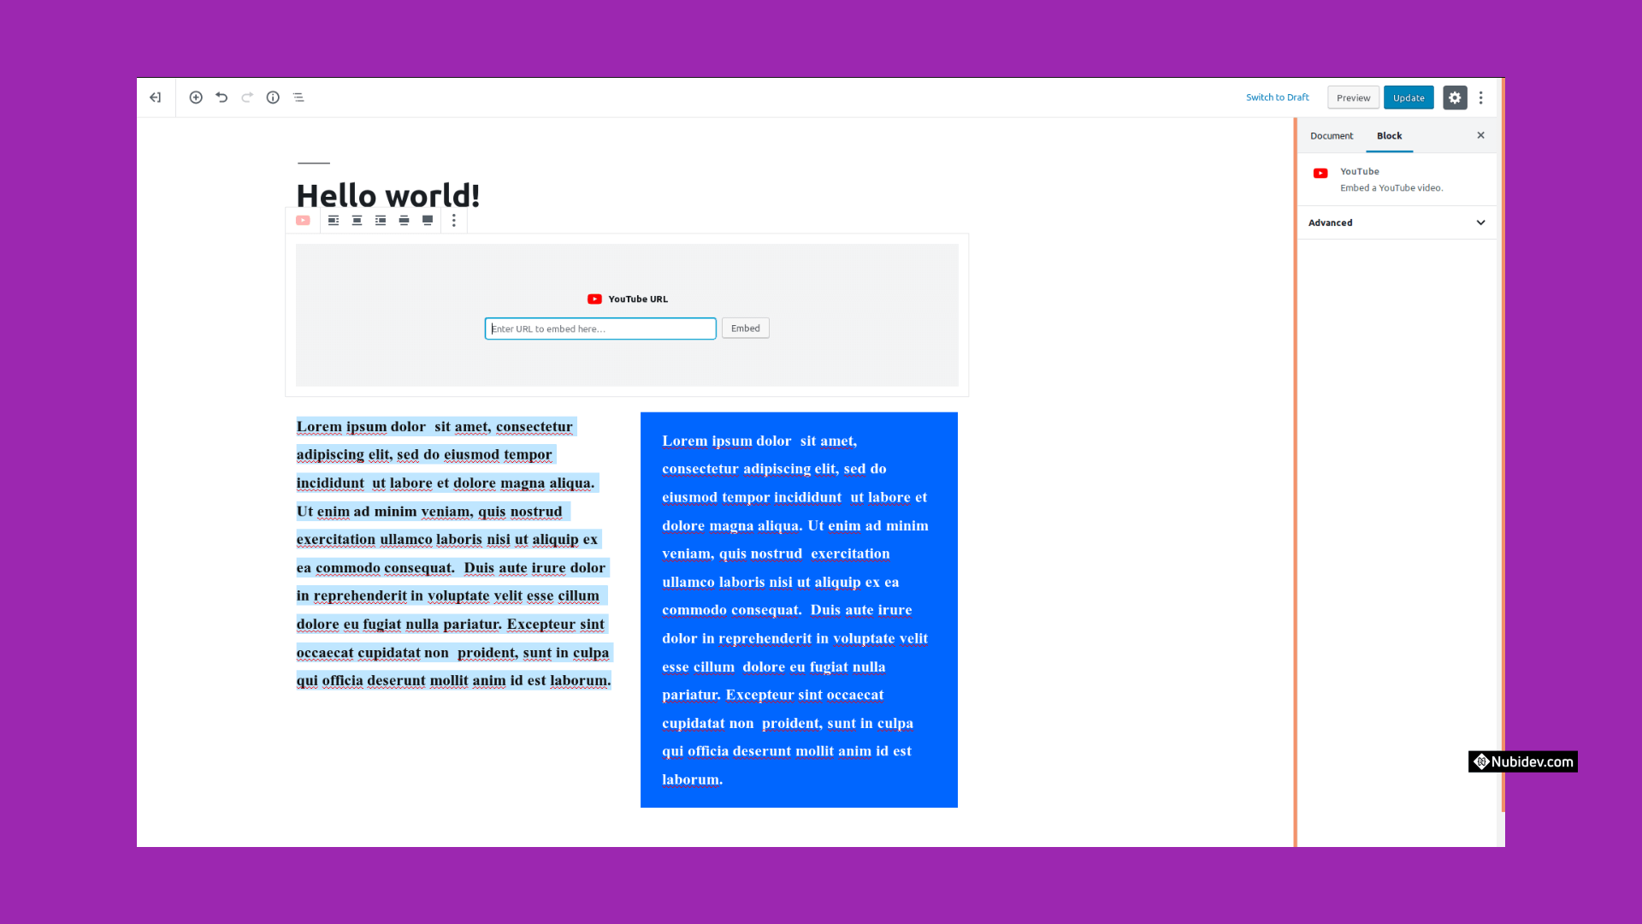
Task: Focus the YouTube URL input field
Action: pos(600,329)
